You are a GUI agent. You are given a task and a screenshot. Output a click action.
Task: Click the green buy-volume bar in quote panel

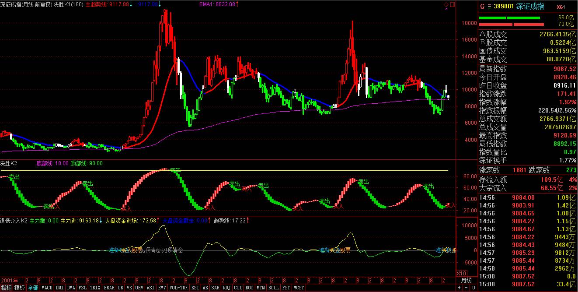click(510, 18)
